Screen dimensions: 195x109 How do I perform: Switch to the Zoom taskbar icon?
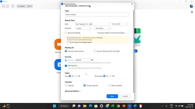129,106
